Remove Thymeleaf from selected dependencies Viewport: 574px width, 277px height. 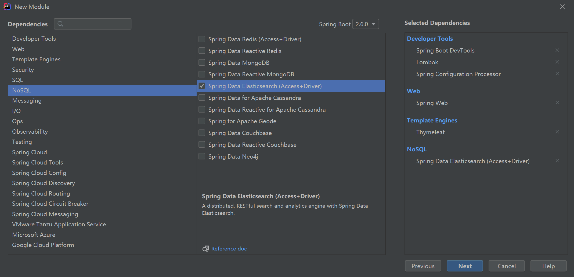point(557,132)
